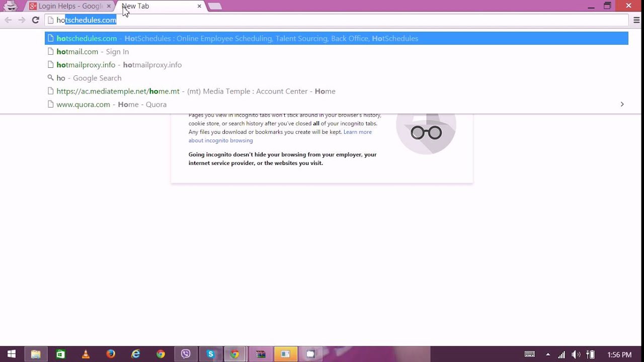Click the browser back arrow
The image size is (644, 362).
point(8,20)
